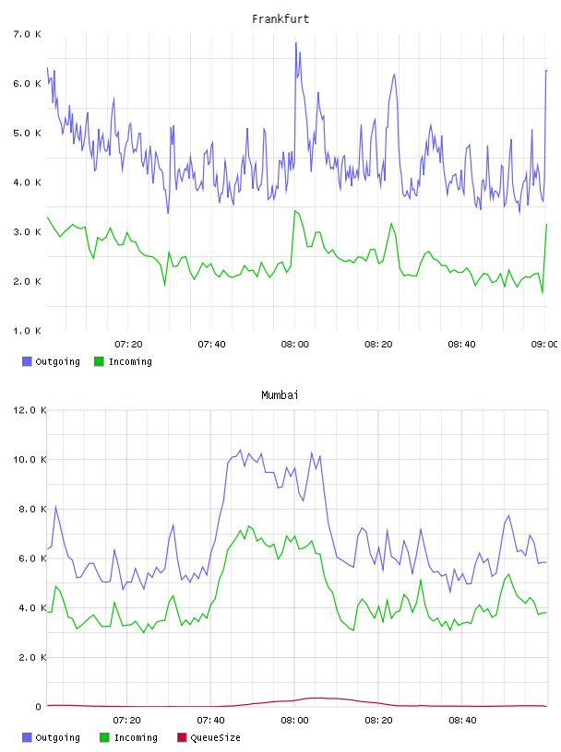This screenshot has width=561, height=752.
Task: Click the 08:40 time label under Mumbai chart
Action: point(462,721)
